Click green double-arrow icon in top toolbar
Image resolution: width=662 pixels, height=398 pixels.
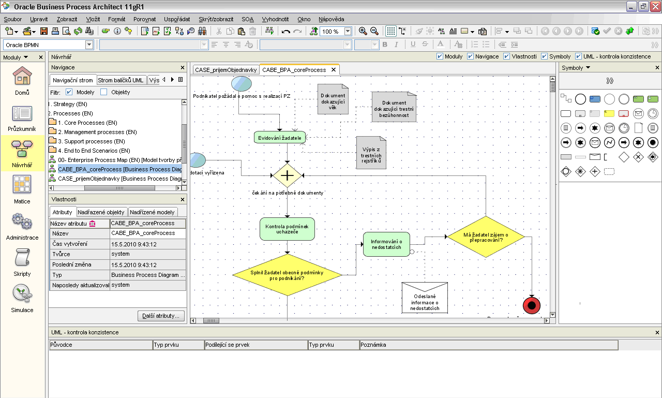coord(630,31)
